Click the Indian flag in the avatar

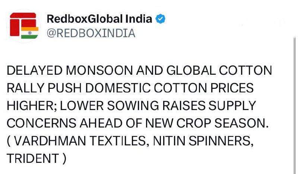[x=30, y=33]
